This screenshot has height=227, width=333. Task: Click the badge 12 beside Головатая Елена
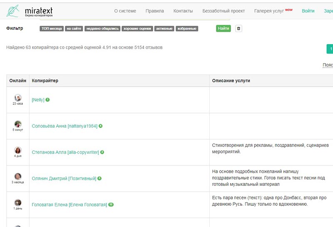(111, 205)
